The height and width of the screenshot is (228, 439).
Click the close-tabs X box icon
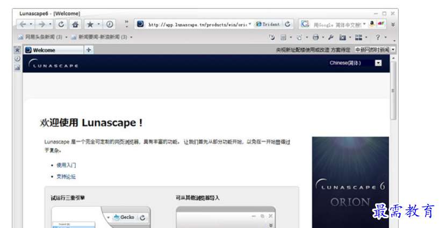(x=342, y=37)
